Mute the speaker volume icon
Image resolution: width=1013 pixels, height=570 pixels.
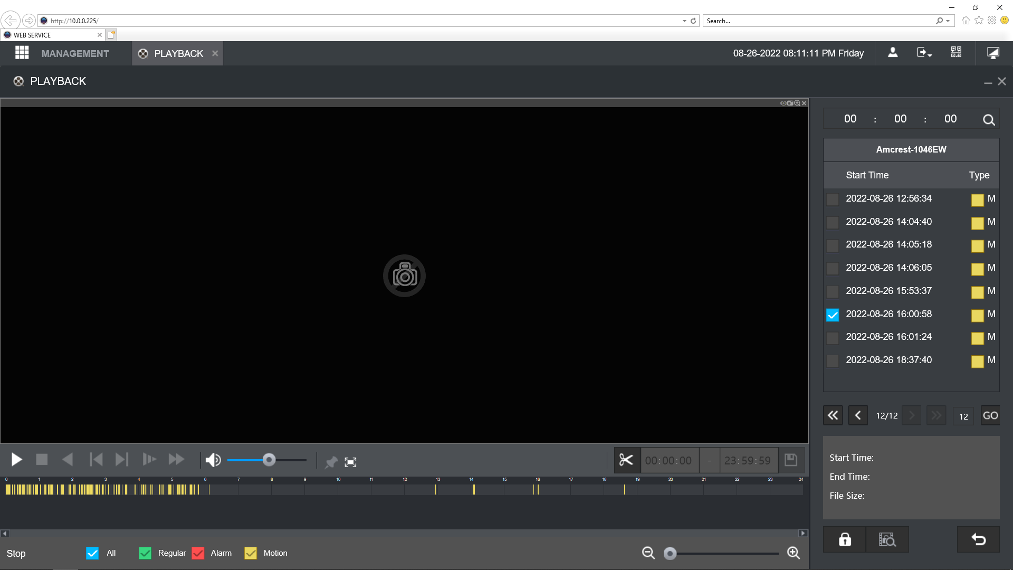click(x=213, y=461)
